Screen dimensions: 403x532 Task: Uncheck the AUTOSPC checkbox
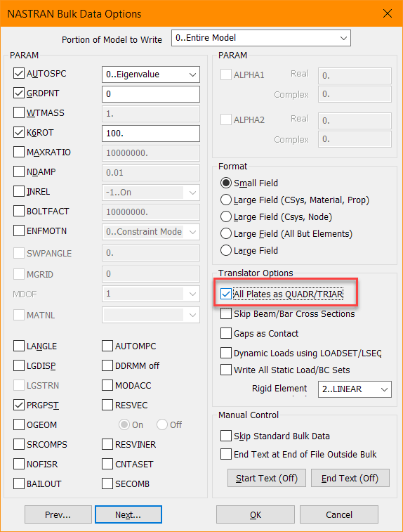19,73
